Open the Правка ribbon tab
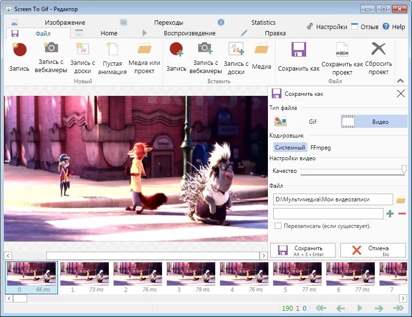 pyautogui.click(x=275, y=33)
